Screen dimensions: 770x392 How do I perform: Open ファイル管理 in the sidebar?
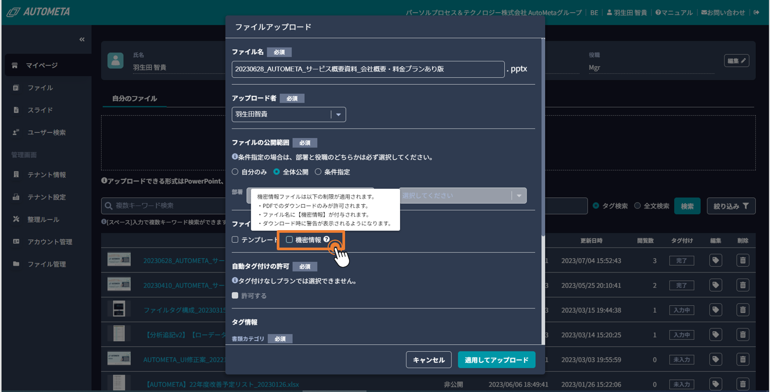click(x=48, y=264)
